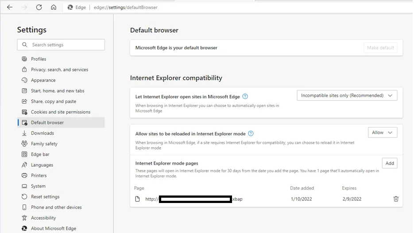Click the Family safety icon
The height and width of the screenshot is (233, 414).
pyautogui.click(x=24, y=143)
